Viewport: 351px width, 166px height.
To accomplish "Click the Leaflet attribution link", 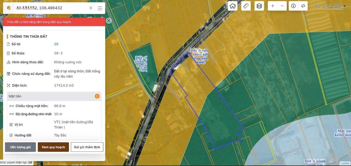I will [x=345, y=163].
